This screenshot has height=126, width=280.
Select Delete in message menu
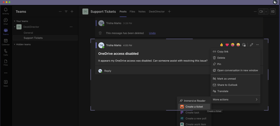click(x=235, y=58)
